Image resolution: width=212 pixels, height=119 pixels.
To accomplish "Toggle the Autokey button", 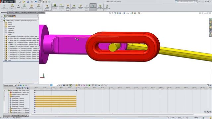I will (x=71, y=85).
